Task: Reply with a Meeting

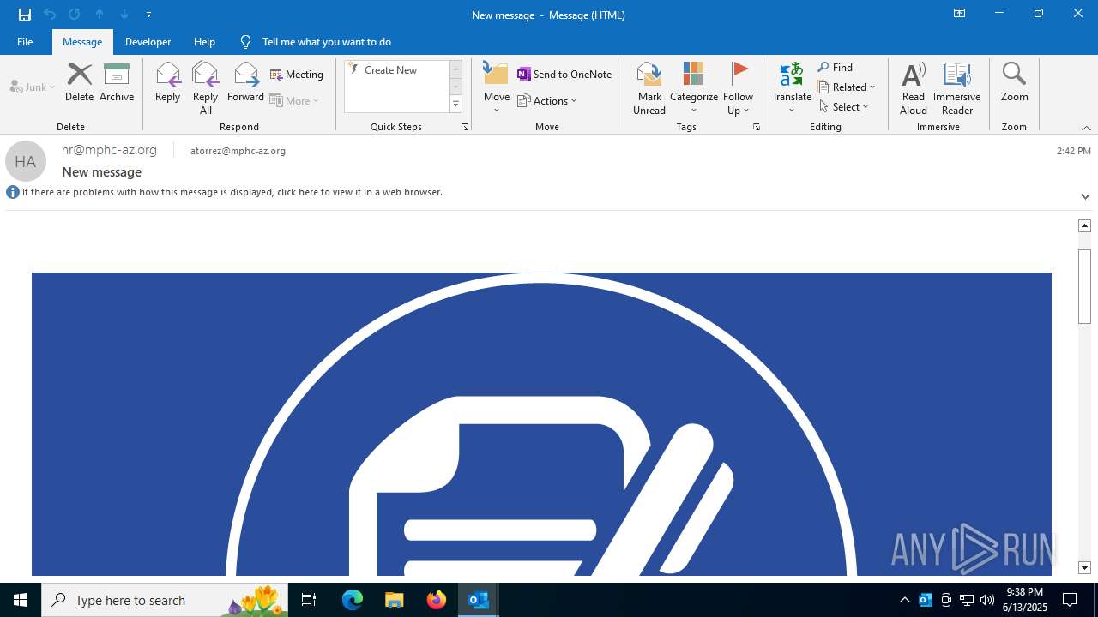Action: 297,75
